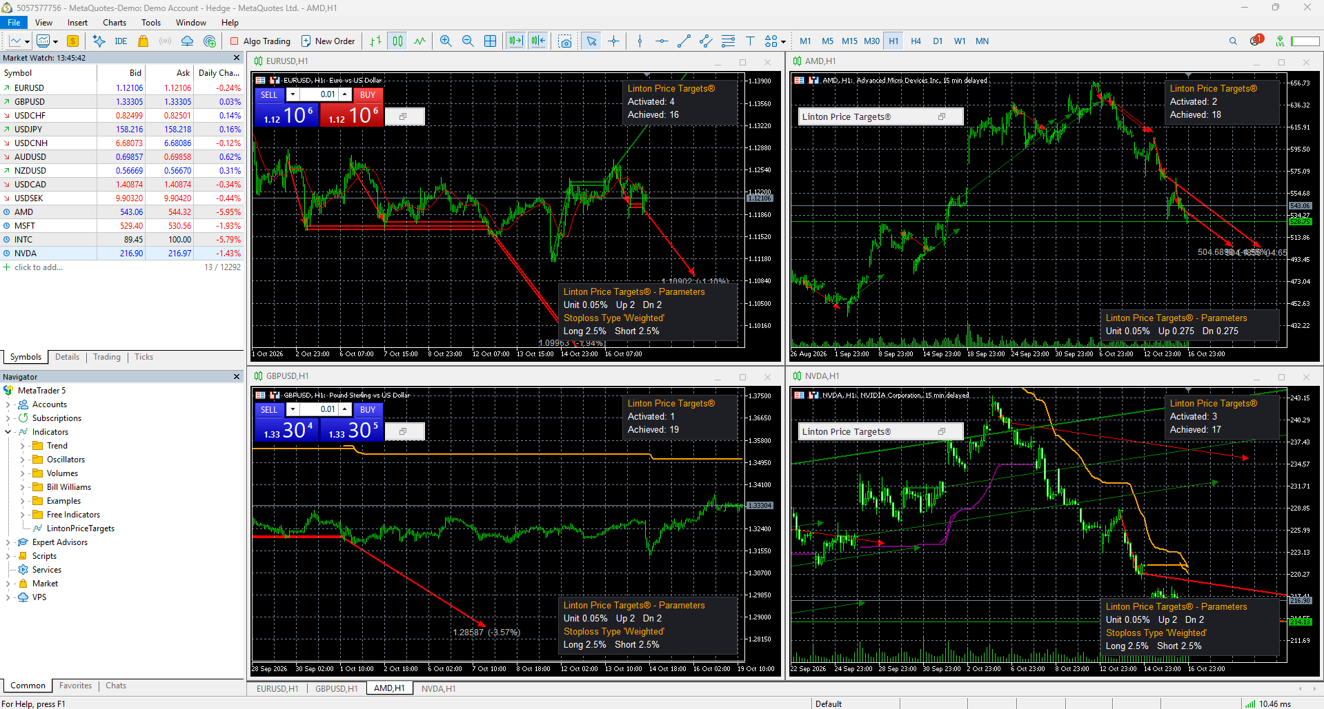Open the Ticks tab in Market Watch

(144, 357)
